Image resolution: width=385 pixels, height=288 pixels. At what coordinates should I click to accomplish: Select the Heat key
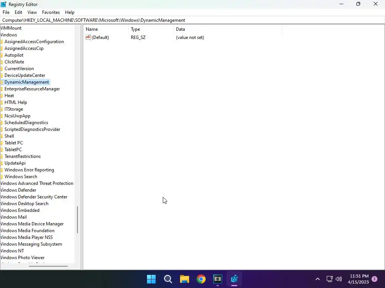9,96
